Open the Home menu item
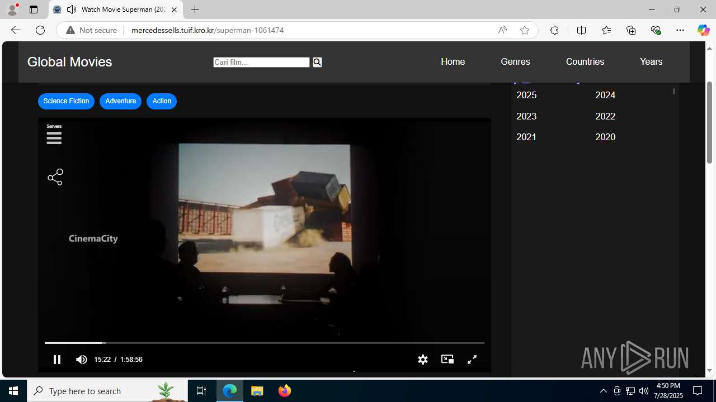This screenshot has width=716, height=402. pos(453,62)
